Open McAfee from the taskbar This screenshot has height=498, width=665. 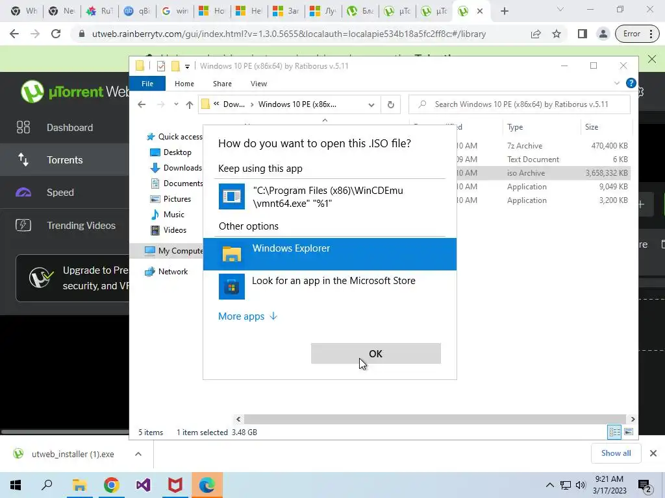pyautogui.click(x=175, y=485)
